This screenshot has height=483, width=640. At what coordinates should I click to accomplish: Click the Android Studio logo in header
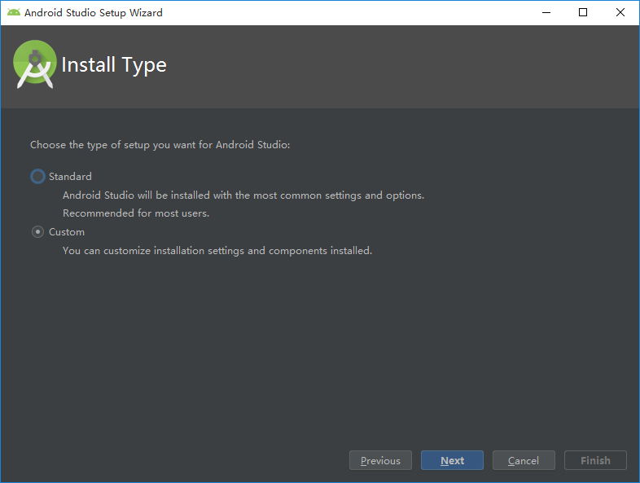tap(35, 64)
